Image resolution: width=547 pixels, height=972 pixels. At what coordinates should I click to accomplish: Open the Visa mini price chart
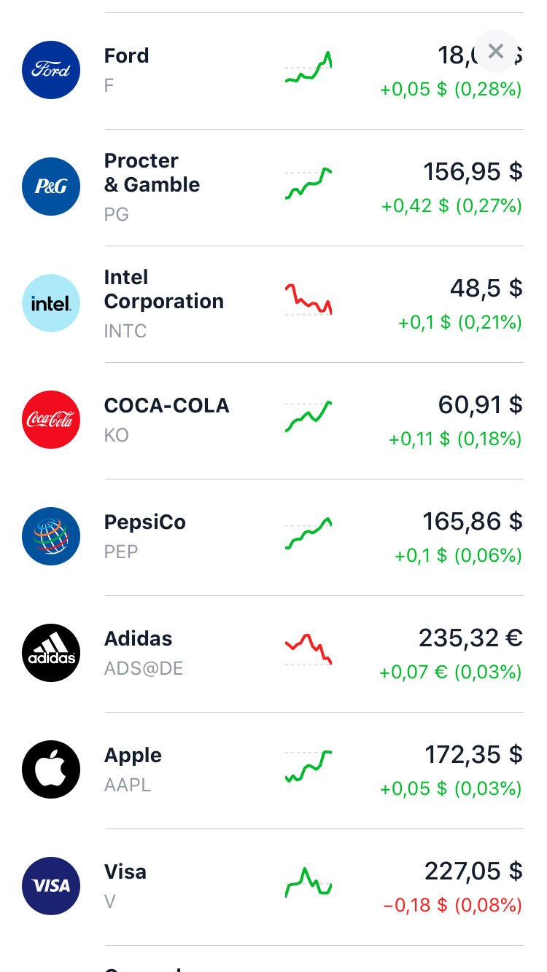(x=309, y=882)
